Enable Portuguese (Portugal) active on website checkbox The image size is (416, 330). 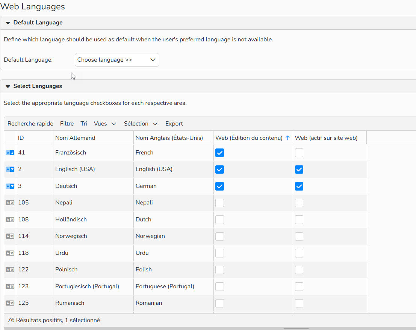click(299, 286)
